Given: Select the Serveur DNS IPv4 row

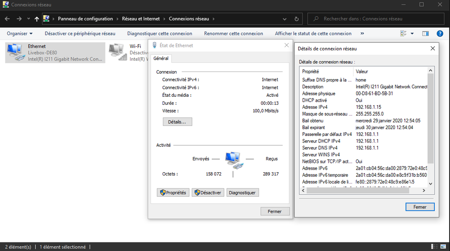Looking at the screenshot, I should [364, 148].
